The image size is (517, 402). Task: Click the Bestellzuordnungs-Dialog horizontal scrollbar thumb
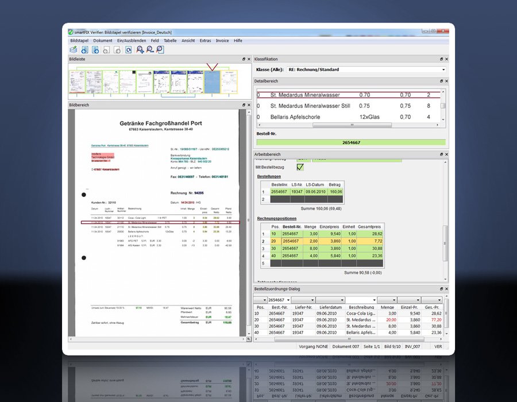click(349, 339)
